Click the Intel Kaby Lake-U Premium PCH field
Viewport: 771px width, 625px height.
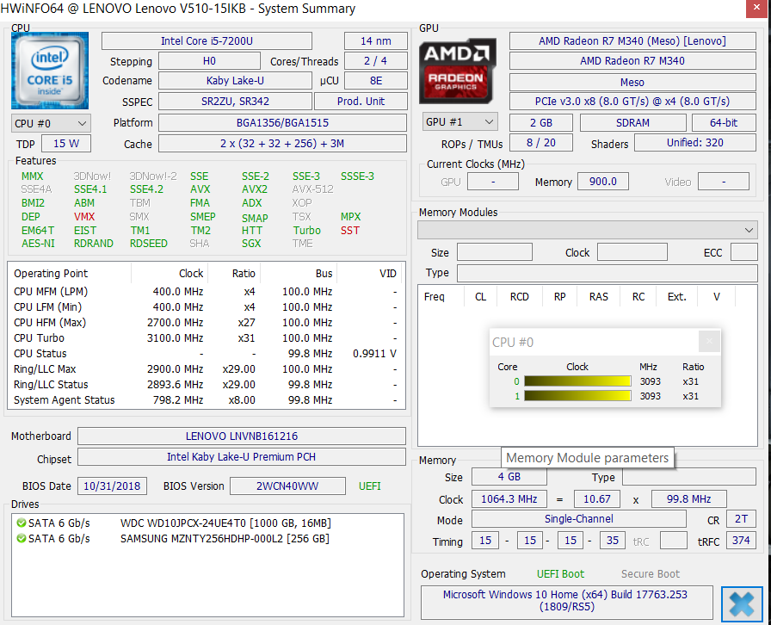[242, 456]
